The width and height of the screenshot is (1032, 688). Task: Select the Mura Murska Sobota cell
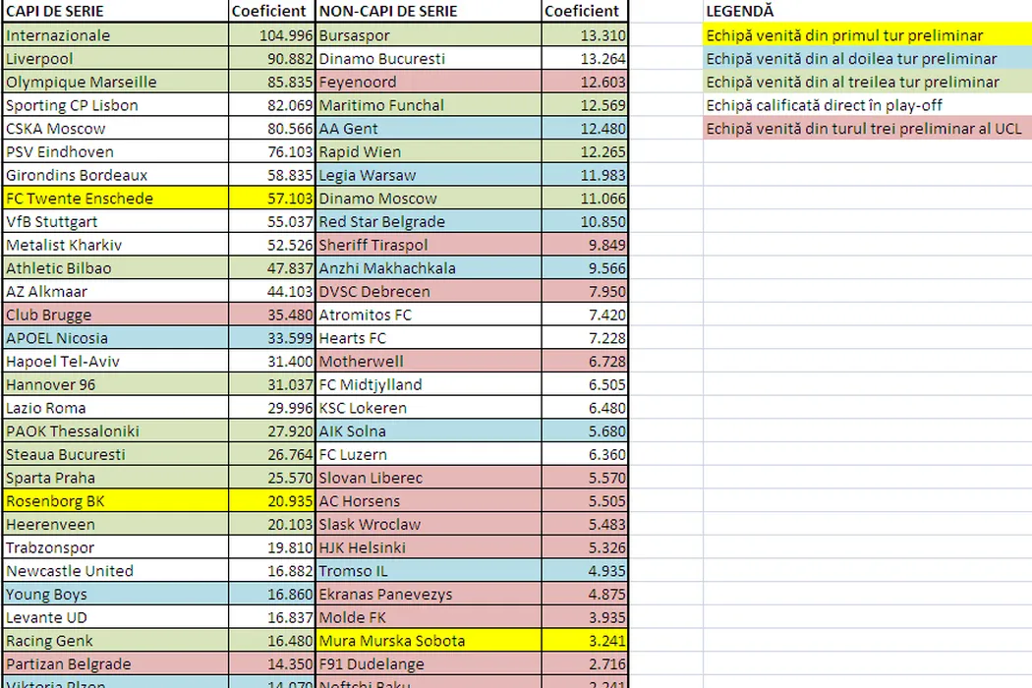430,641
